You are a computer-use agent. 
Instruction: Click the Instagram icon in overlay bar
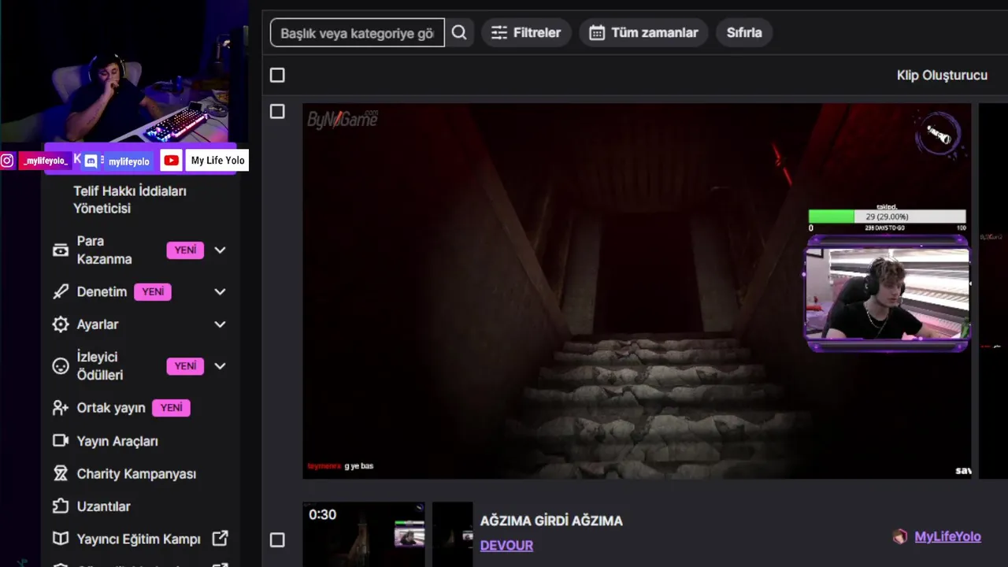(x=7, y=161)
